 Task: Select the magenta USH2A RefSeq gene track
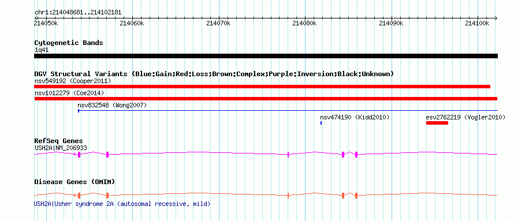click(x=266, y=154)
